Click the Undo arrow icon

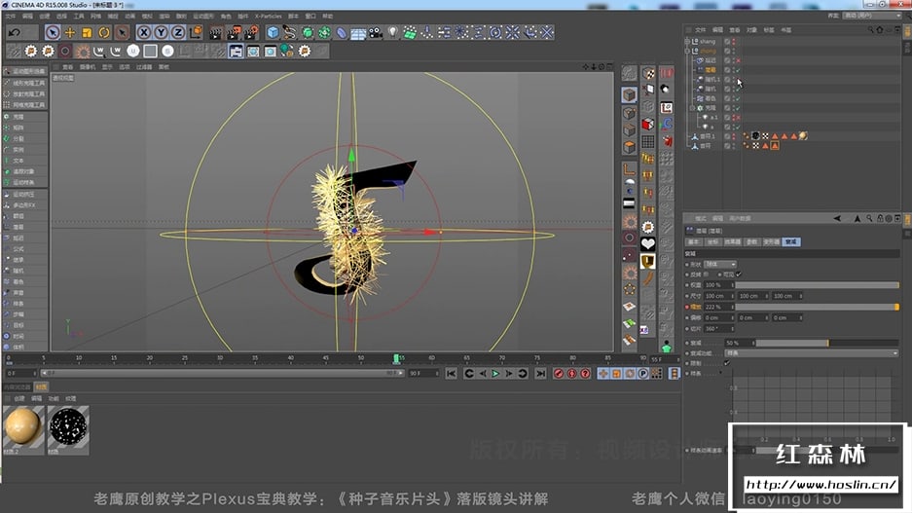click(x=15, y=32)
